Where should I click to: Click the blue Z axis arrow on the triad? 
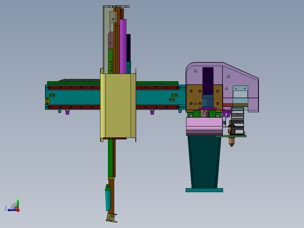12,210
